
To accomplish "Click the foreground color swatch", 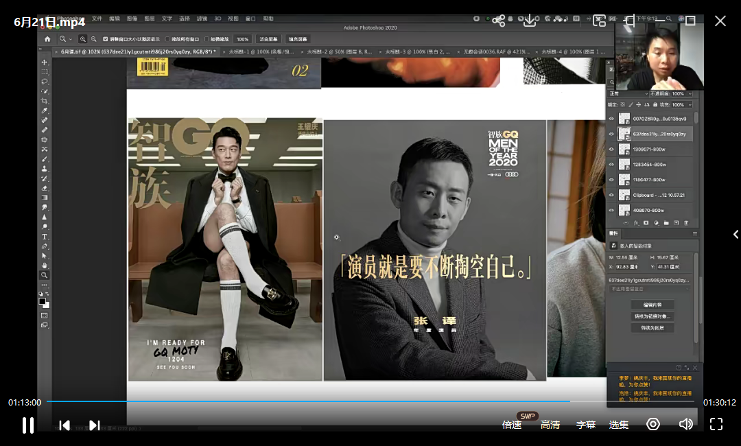I will pos(43,301).
